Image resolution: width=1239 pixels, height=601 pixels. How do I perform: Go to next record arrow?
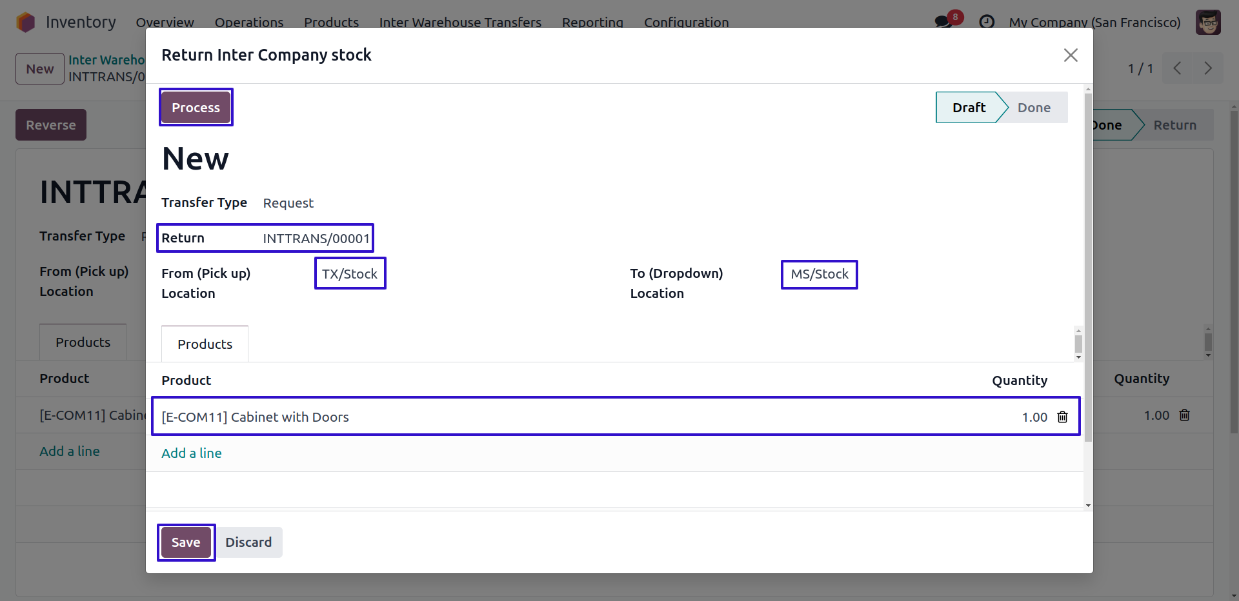tap(1208, 68)
